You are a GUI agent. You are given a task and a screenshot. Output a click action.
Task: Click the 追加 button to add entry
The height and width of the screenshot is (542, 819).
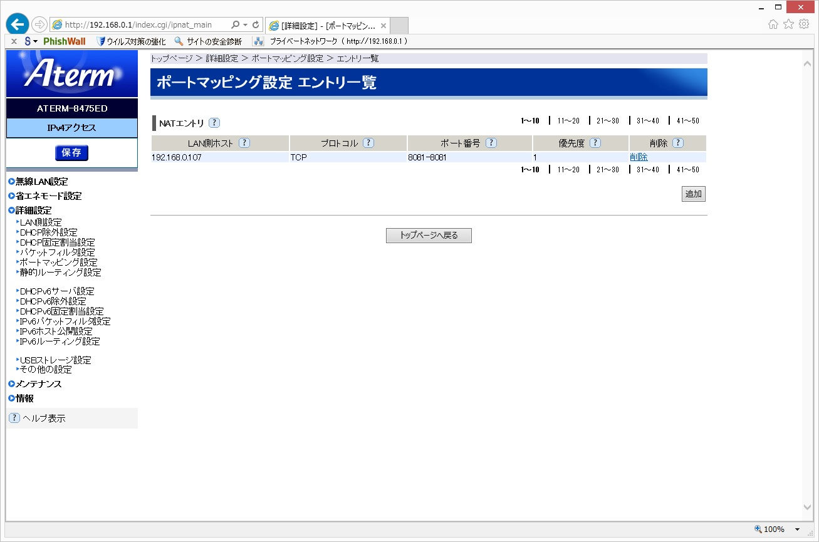point(694,194)
